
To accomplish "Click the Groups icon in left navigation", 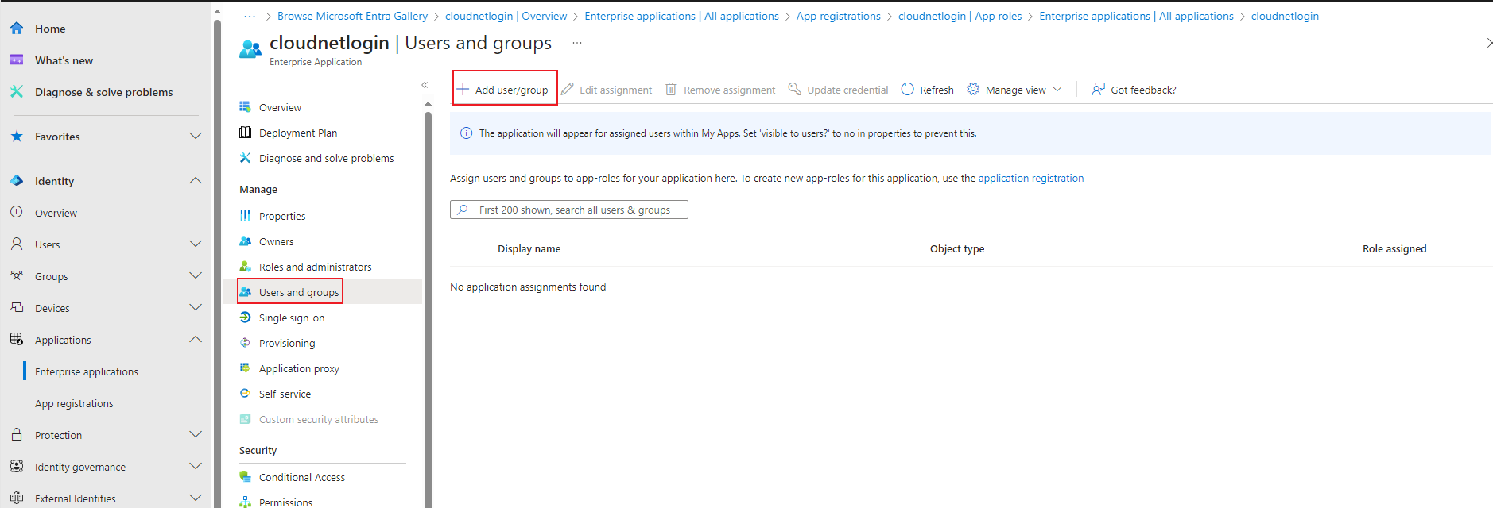I will pos(17,276).
